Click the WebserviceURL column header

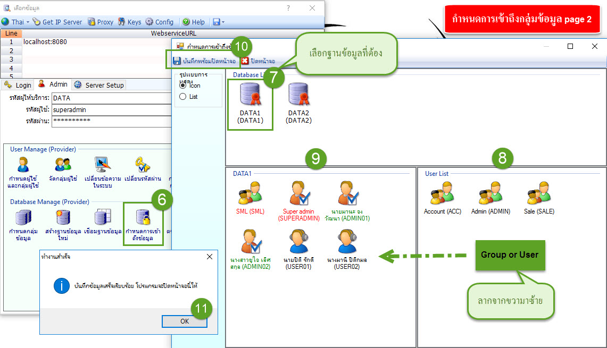[173, 33]
